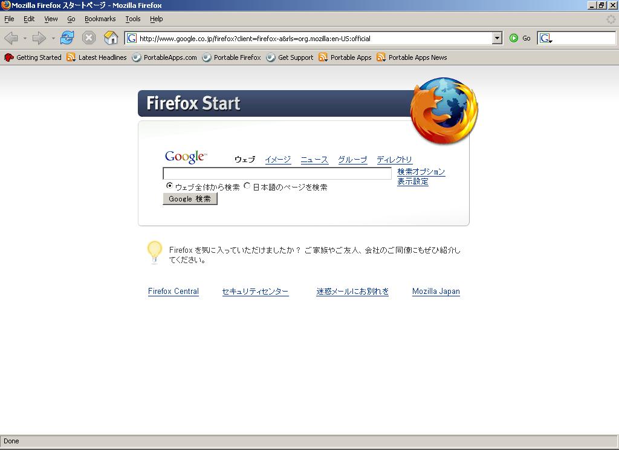Click the Latest Headlines feed icon

71,57
